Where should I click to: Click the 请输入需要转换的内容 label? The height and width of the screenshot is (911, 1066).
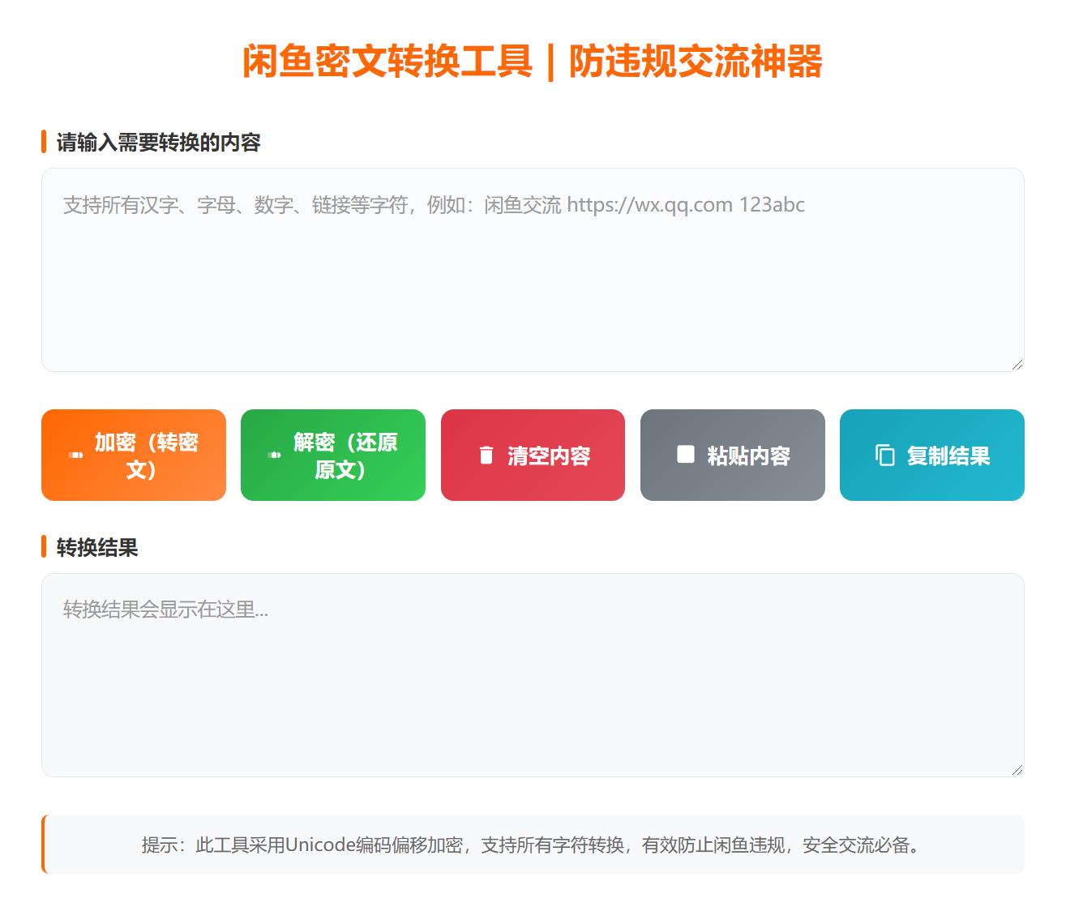pyautogui.click(x=158, y=143)
